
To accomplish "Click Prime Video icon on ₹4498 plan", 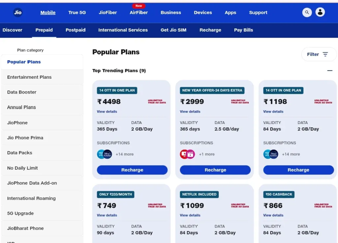I will [101, 154].
